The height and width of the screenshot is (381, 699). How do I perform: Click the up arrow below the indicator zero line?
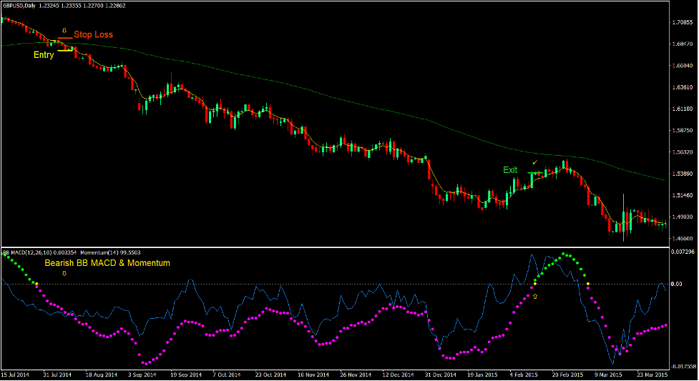pos(534,295)
